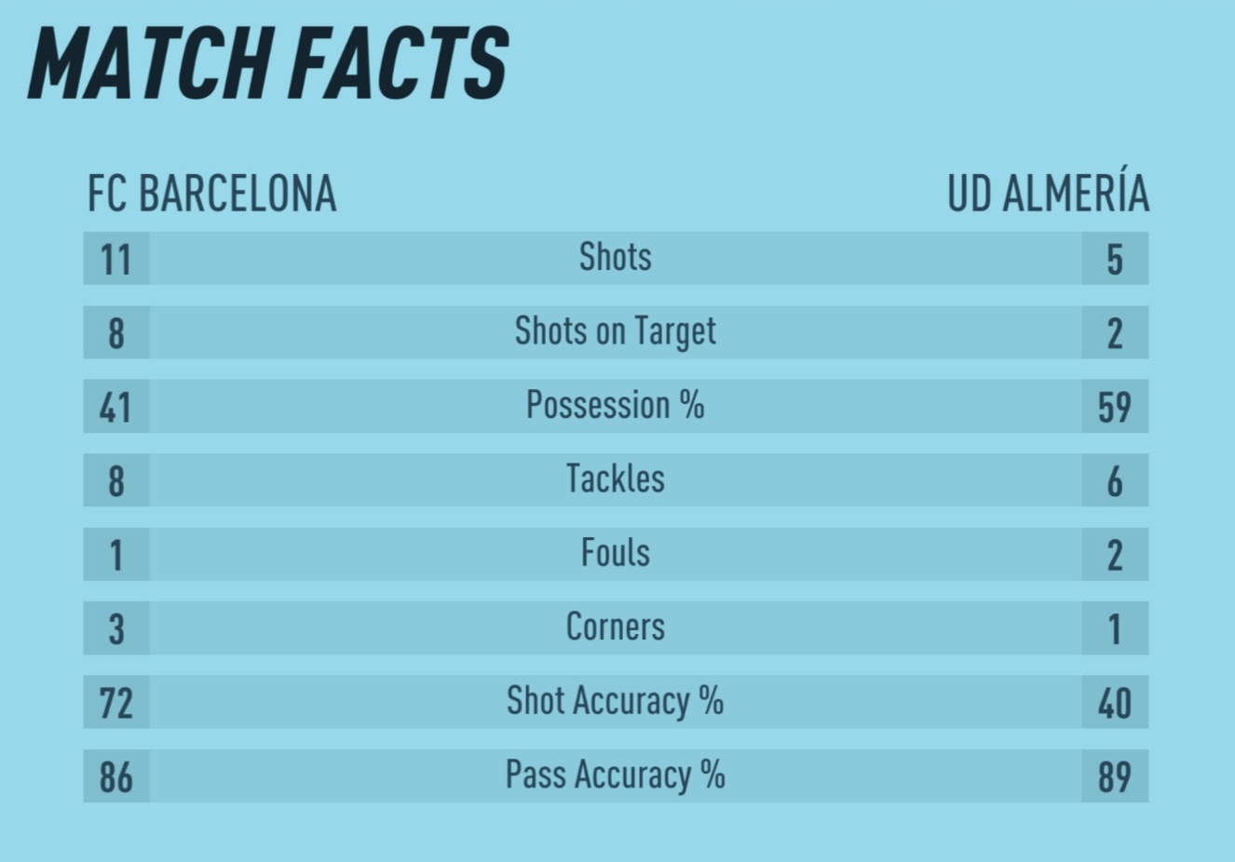Click the Tackles stat label

[615, 478]
